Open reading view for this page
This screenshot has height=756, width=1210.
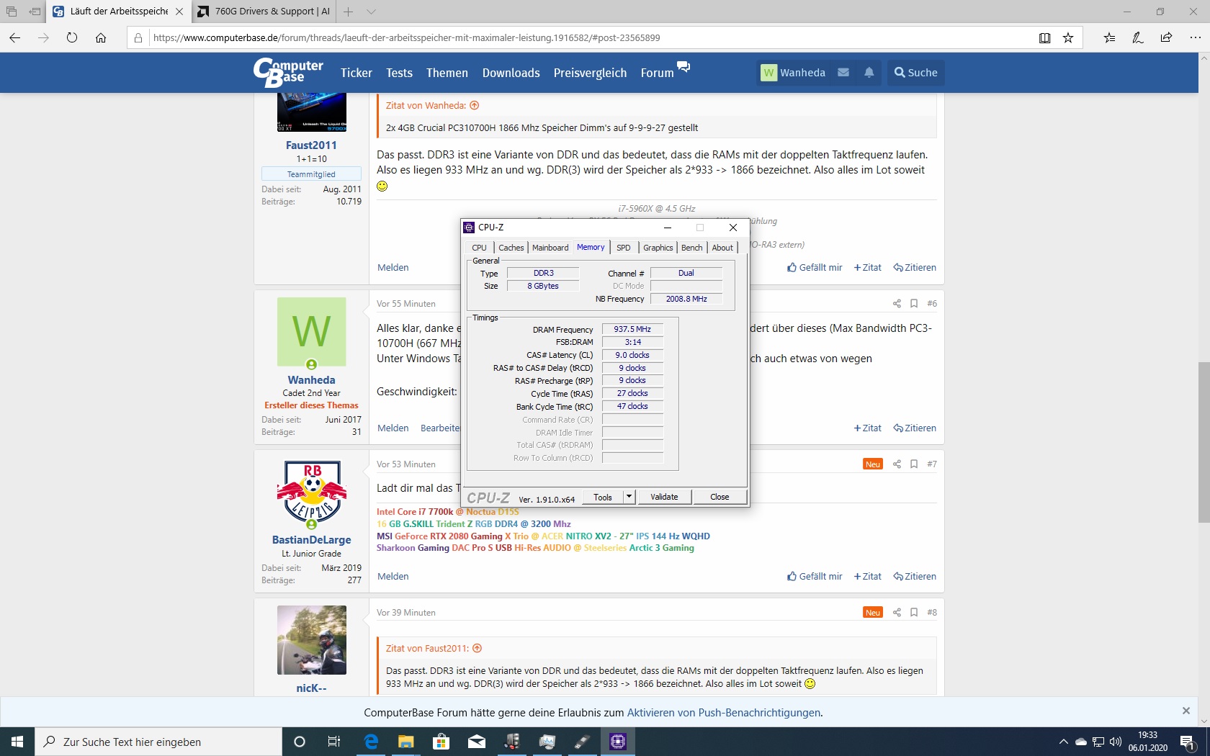[1044, 37]
